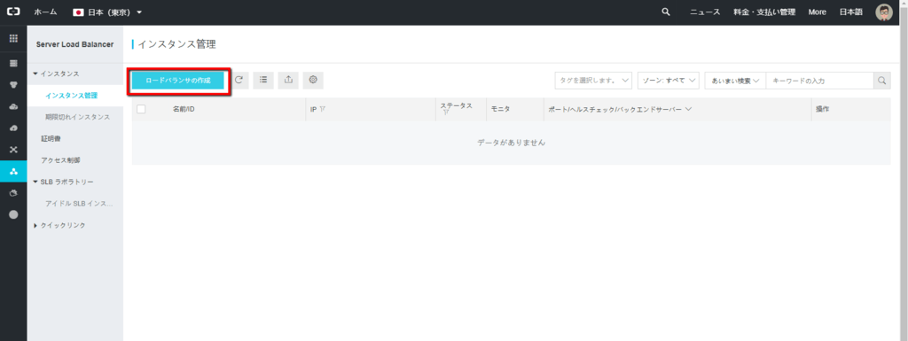Click the icon below the load balancer icon
This screenshot has height=341, width=908.
coord(13,193)
